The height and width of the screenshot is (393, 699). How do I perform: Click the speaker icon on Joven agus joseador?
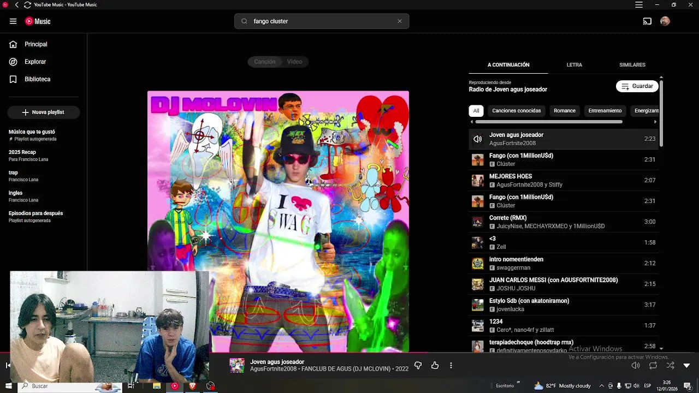[478, 139]
